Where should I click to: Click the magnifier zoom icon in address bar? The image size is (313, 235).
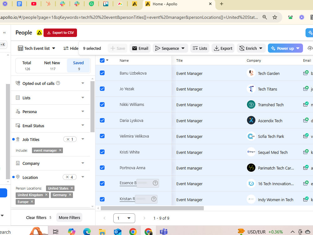point(265,17)
